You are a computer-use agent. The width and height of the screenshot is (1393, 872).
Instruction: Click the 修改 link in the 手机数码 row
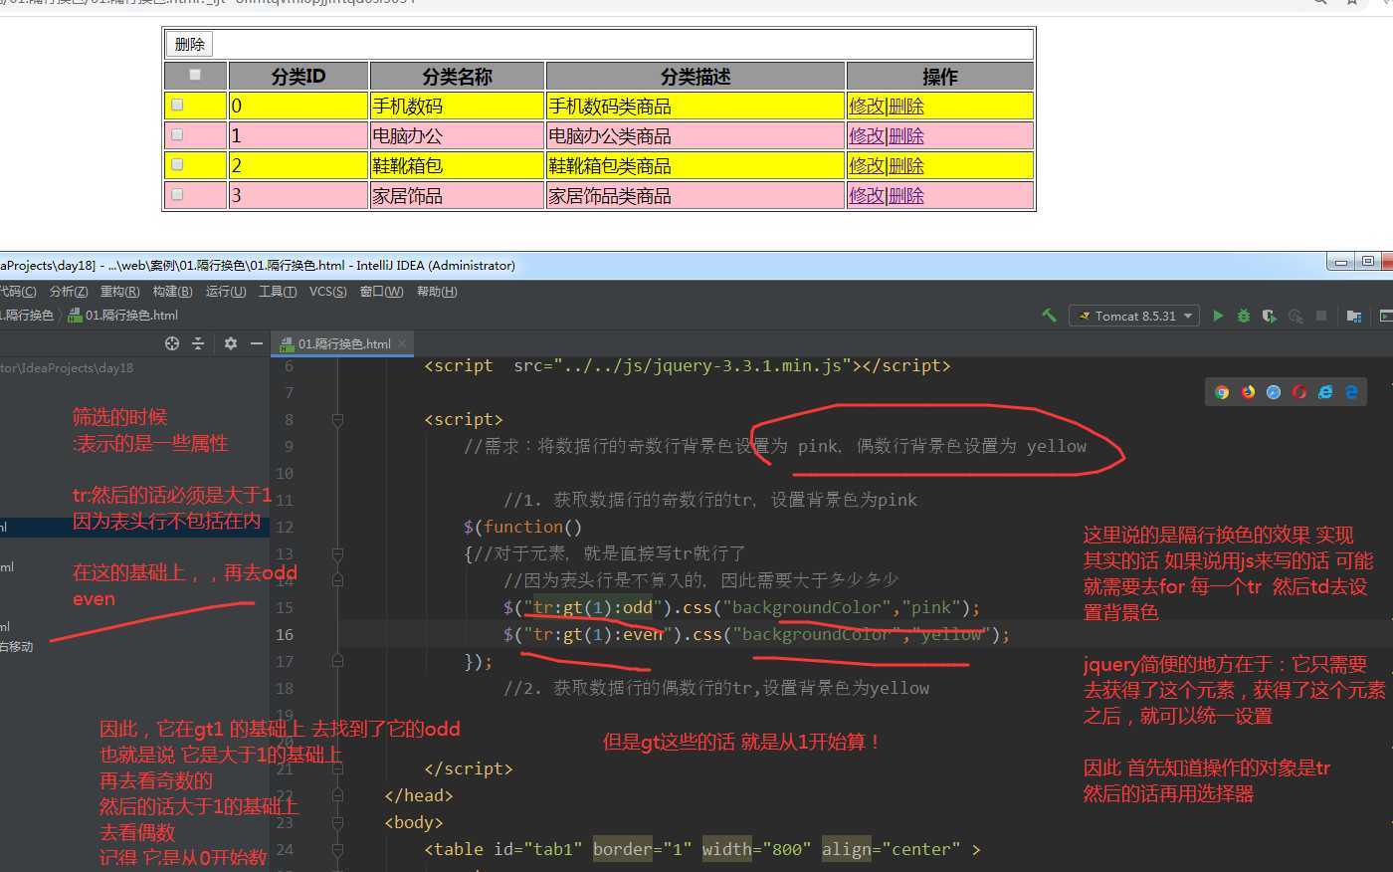[x=867, y=106]
